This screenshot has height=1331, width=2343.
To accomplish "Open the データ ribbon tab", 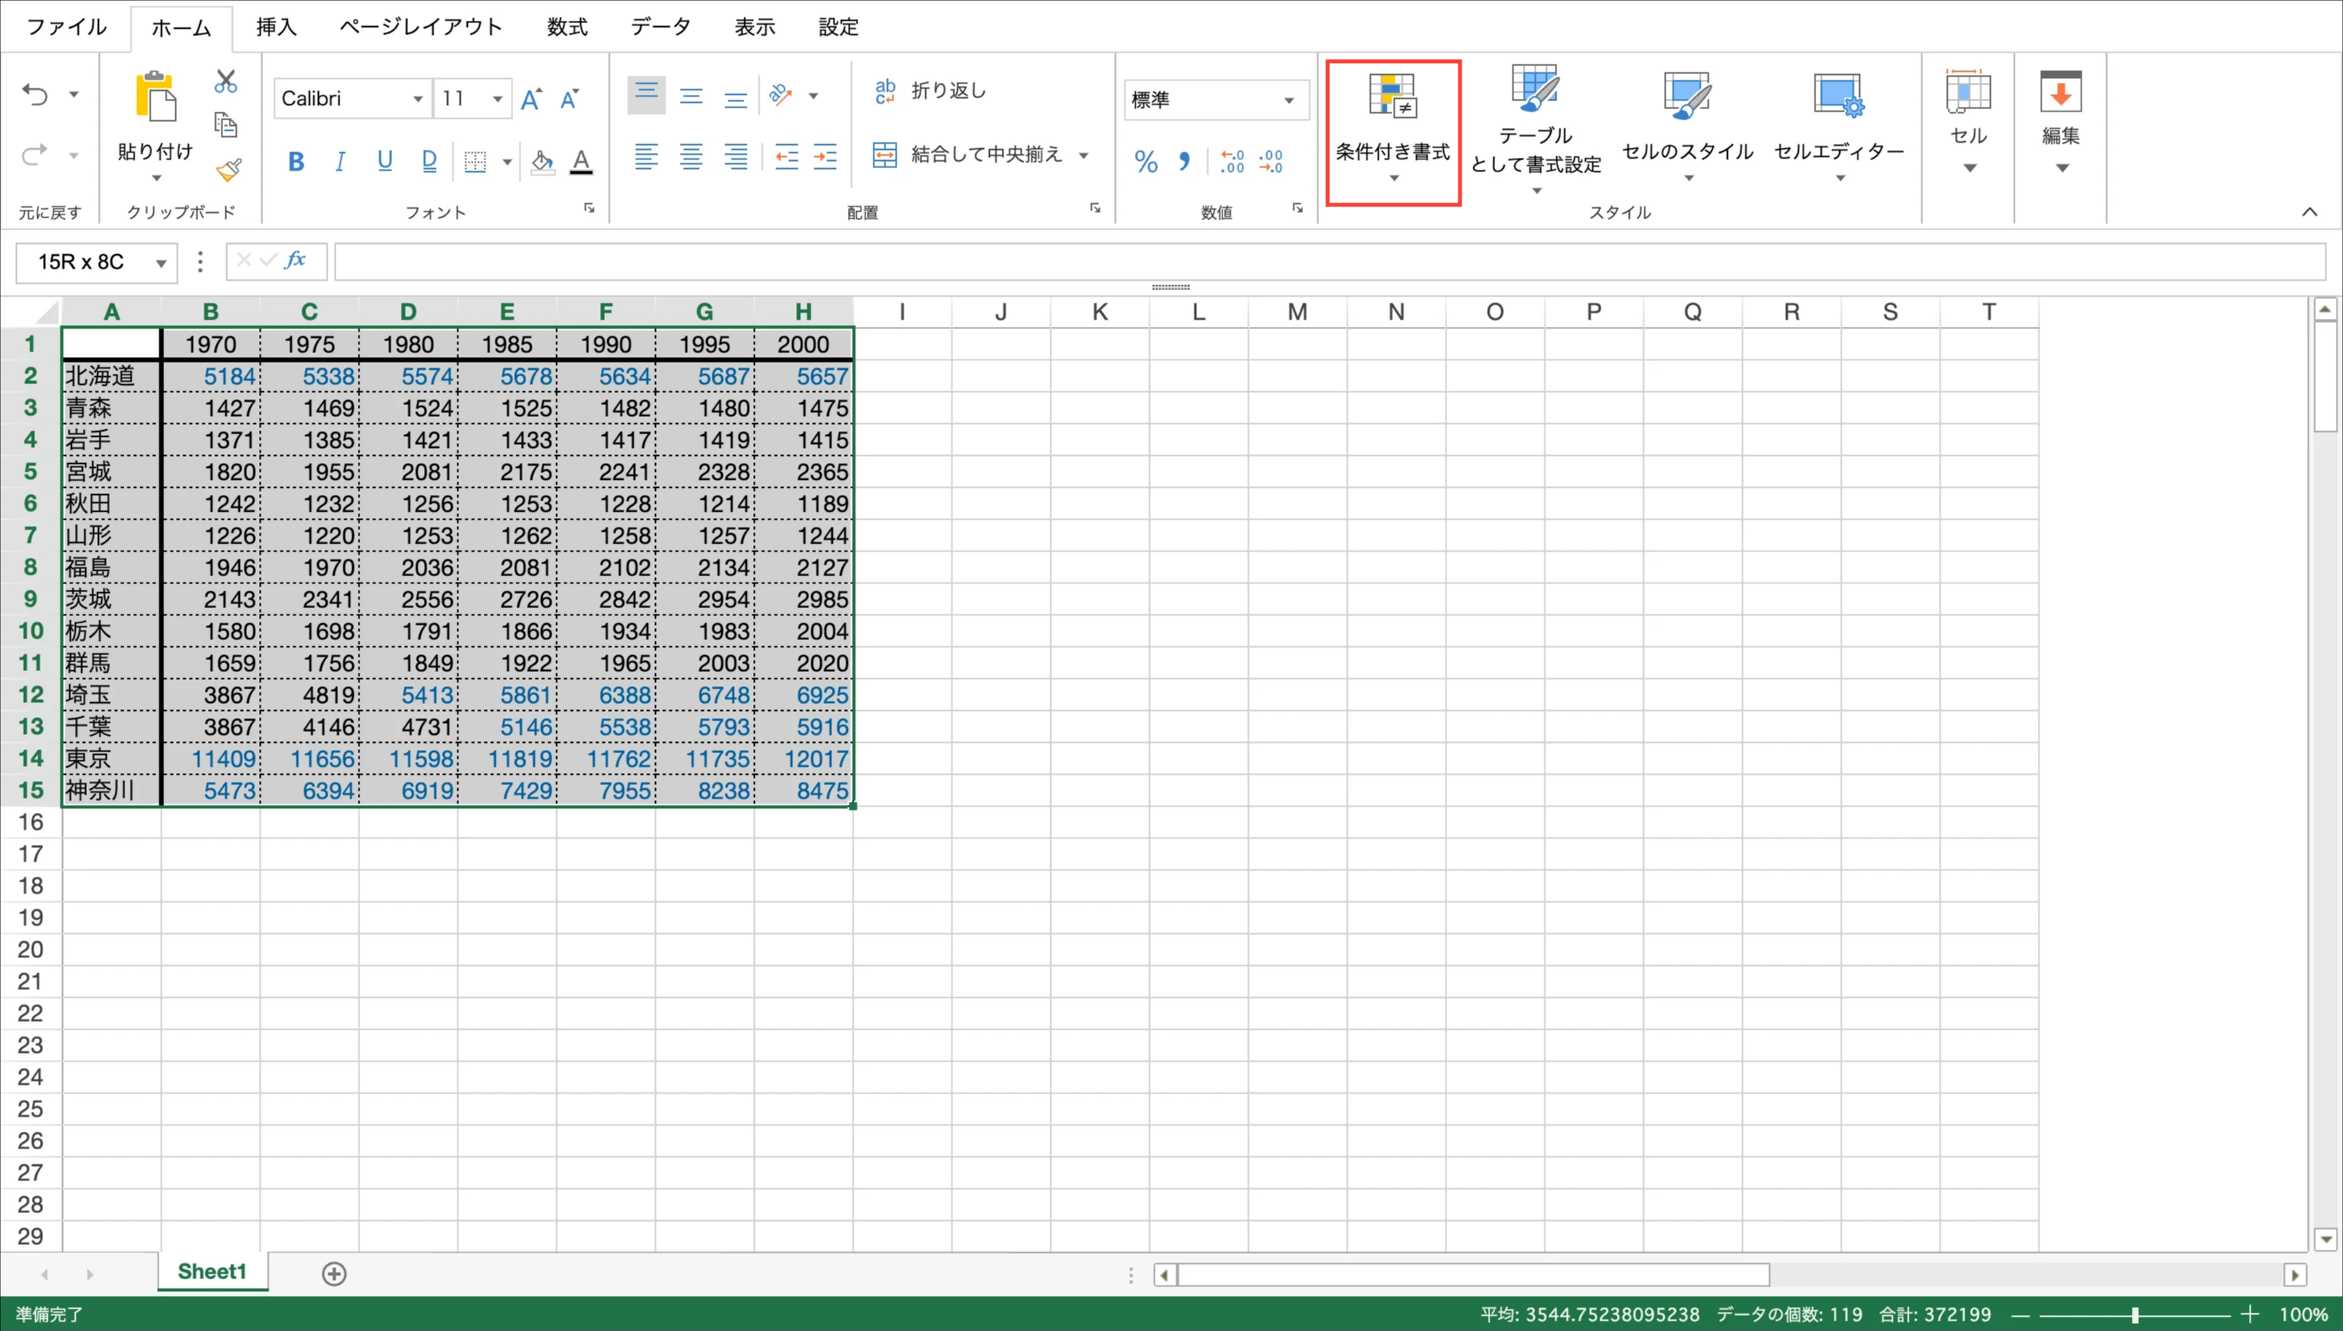I will click(x=660, y=26).
